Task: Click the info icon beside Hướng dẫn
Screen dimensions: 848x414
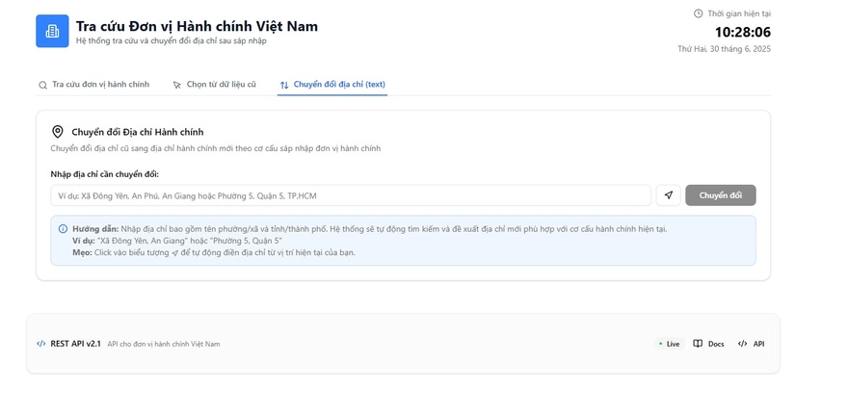Action: pyautogui.click(x=64, y=229)
